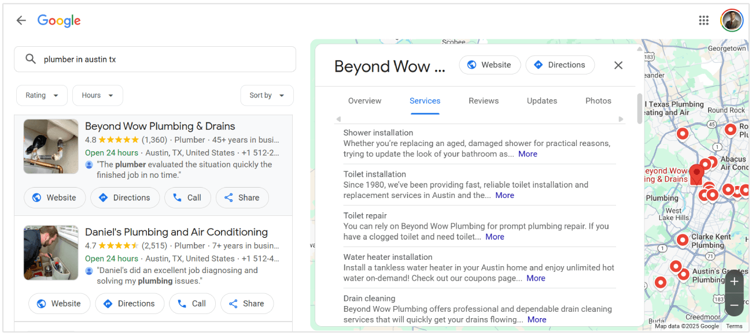The height and width of the screenshot is (336, 752).
Task: Call Daniel's Plumbing and Air Conditioning
Action: [x=192, y=304]
